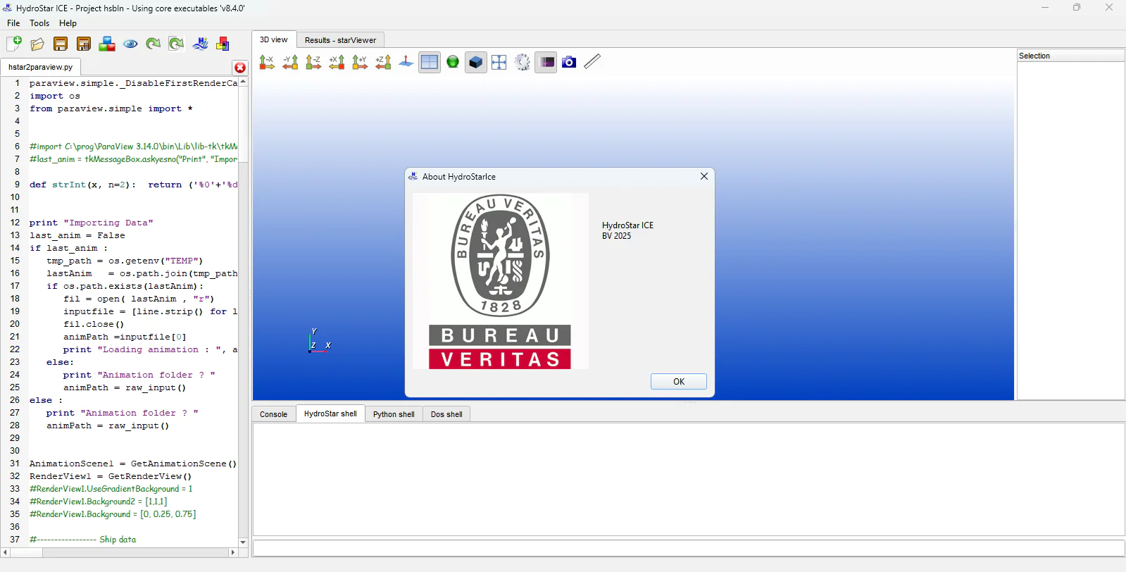The width and height of the screenshot is (1126, 572).
Task: Click the code line "fil.close()"
Action: pos(94,324)
